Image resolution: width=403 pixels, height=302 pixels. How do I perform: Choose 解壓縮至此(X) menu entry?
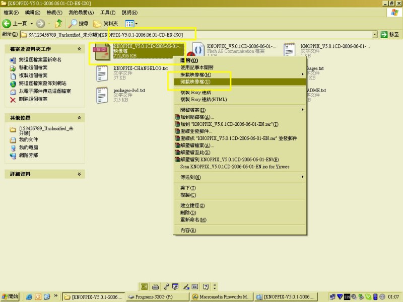[x=240, y=153]
